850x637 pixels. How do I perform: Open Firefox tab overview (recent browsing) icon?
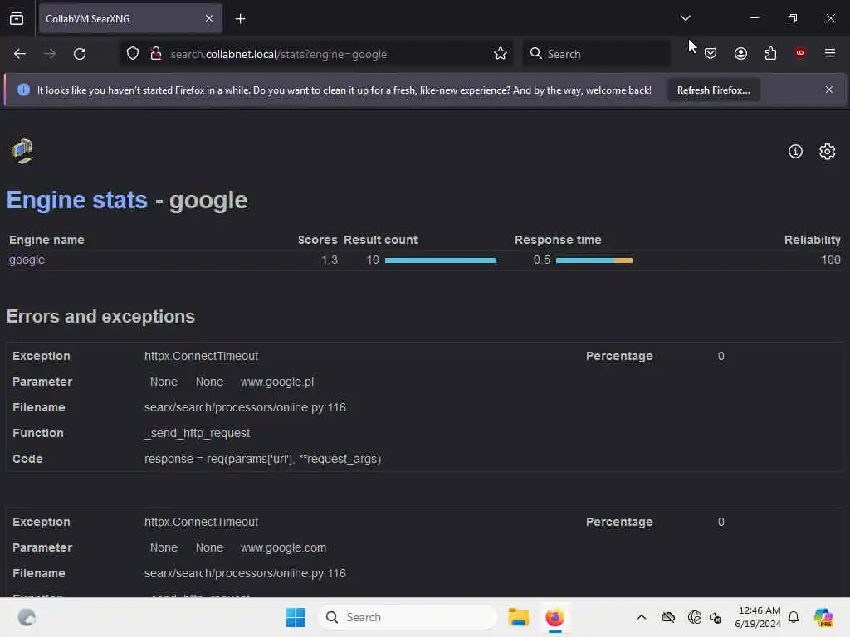(x=17, y=18)
